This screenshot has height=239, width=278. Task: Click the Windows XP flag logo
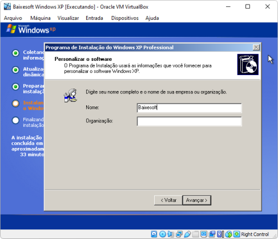pyautogui.click(x=11, y=28)
